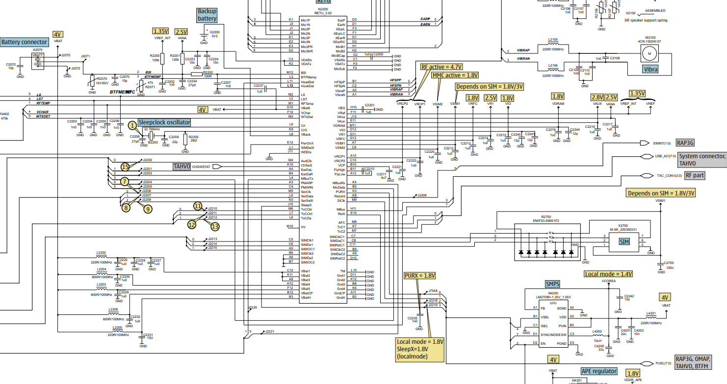Viewport: 727px width, 384px height.
Task: Select the yellow test point marker 11
Action: pos(198,206)
